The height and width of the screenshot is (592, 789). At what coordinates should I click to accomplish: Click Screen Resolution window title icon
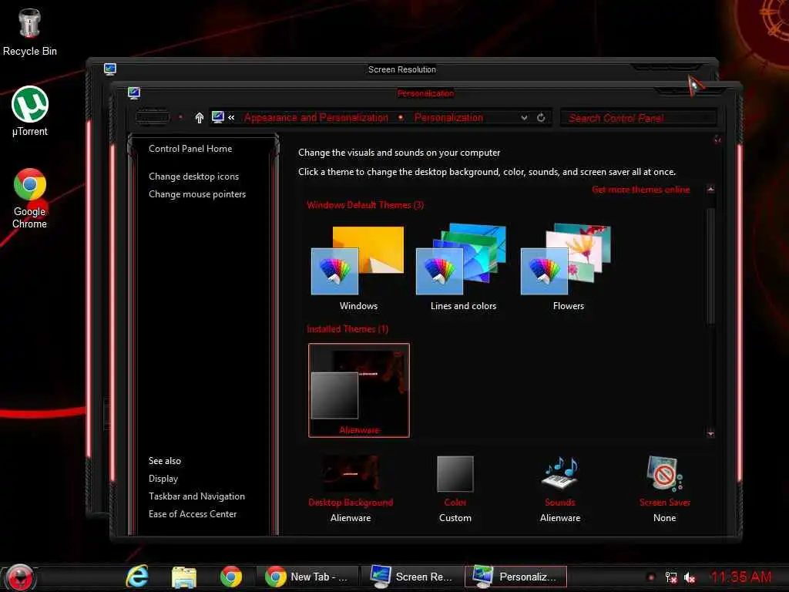tap(109, 69)
